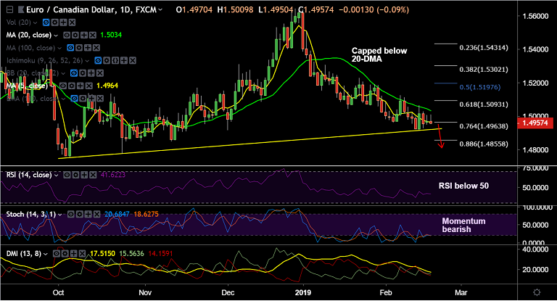Screen dimensions: 557x301
Task: Open Stoch (14, 3, 1) settings gear
Action: point(79,214)
